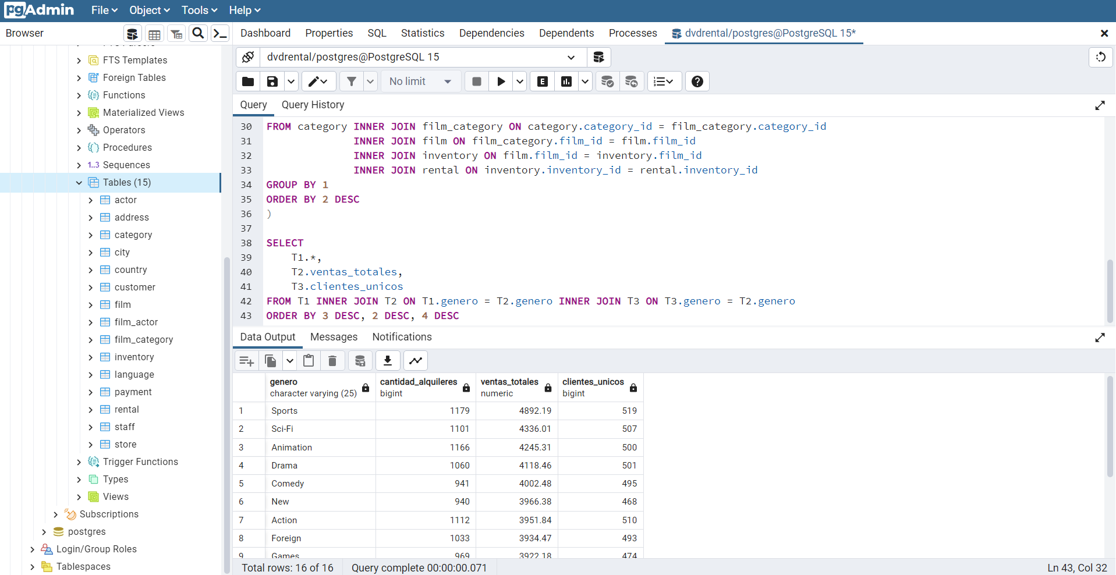Commit the current transaction
This screenshot has height=575, width=1116.
607,81
